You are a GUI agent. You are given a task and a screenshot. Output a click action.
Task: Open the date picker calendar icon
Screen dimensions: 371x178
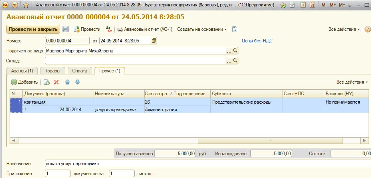[x=154, y=41]
